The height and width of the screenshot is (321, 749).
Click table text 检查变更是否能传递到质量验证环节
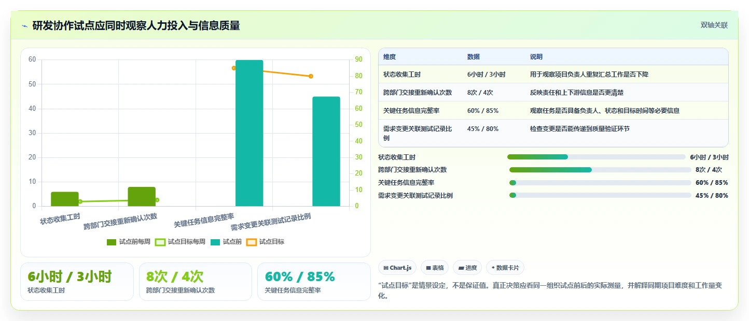click(x=579, y=128)
